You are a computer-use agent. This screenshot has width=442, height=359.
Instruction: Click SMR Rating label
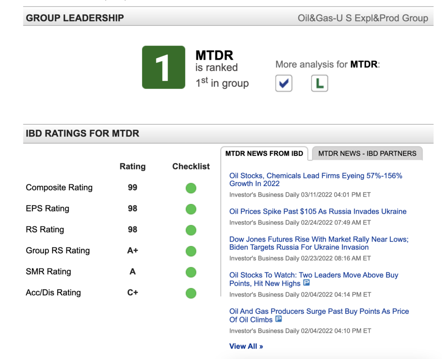coord(48,272)
